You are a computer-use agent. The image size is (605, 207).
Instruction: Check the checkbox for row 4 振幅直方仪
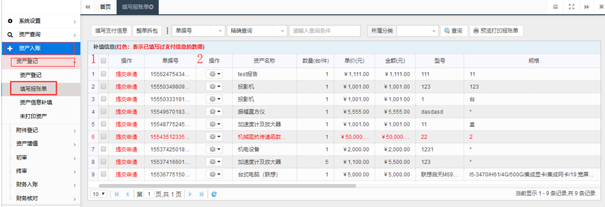(x=103, y=111)
